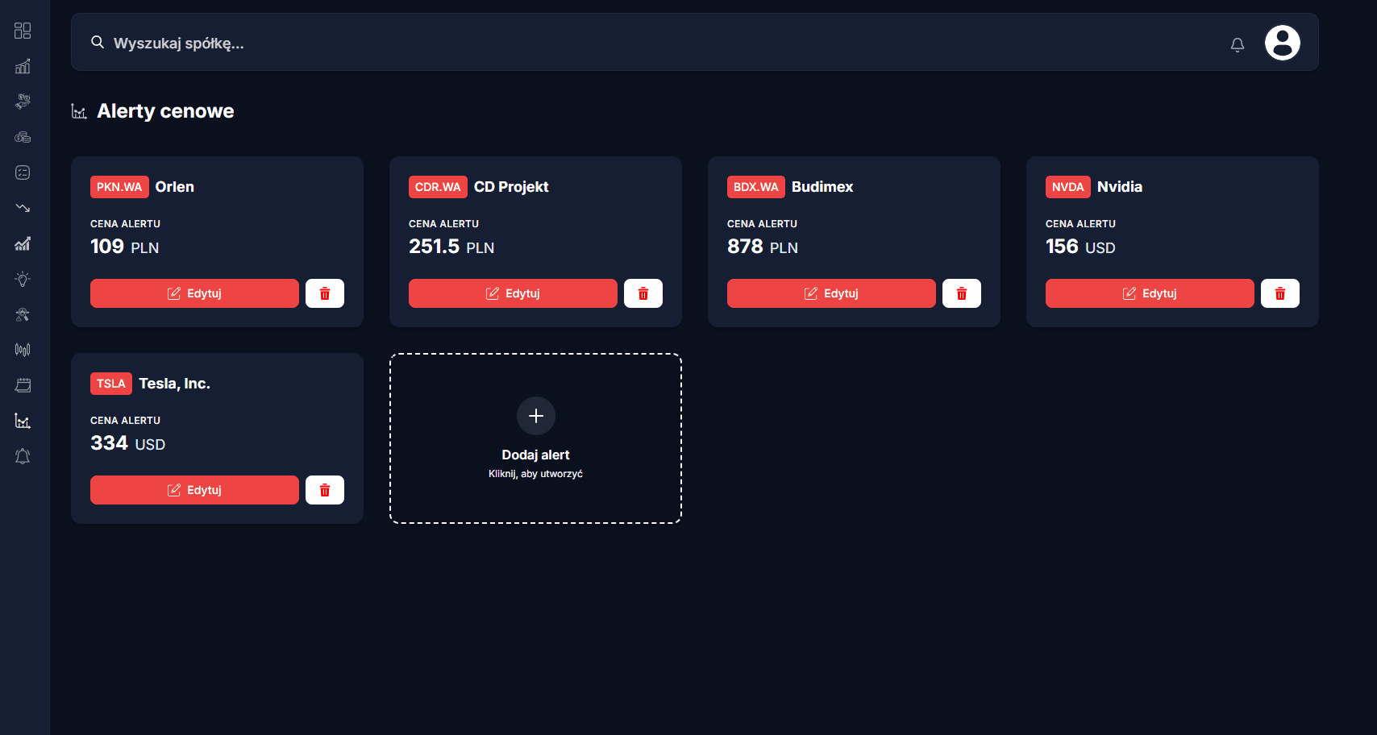
Task: Remove the Tesla, Inc. alert
Action: 325,490
